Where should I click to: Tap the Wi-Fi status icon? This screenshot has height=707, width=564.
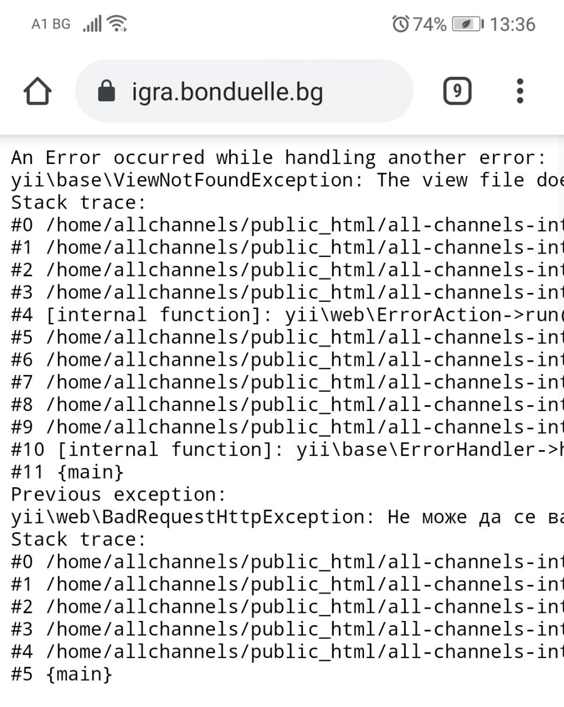(117, 24)
